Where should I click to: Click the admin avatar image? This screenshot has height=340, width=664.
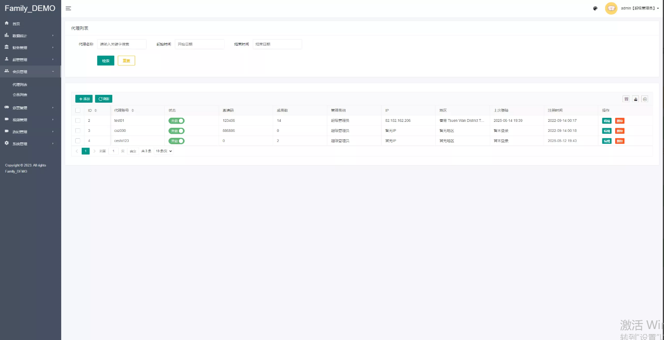click(x=611, y=8)
